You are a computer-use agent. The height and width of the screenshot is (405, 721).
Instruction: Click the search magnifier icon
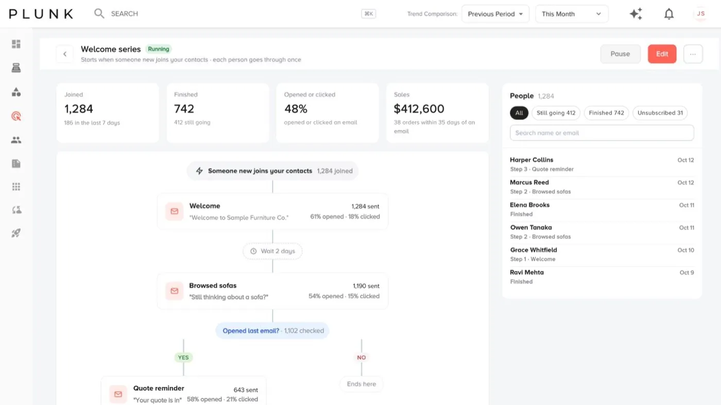click(x=99, y=13)
